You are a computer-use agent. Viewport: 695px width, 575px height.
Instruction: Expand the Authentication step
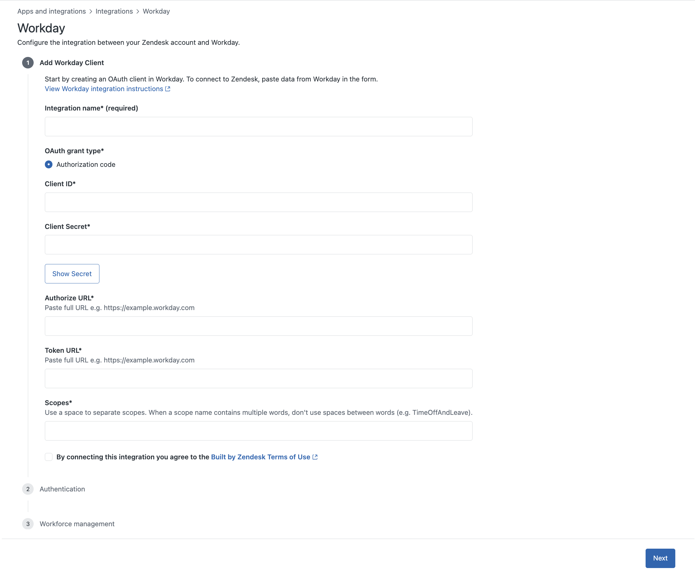[x=62, y=489]
